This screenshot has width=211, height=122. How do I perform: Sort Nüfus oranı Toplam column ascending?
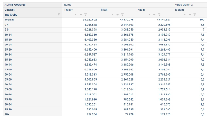pos(185,15)
